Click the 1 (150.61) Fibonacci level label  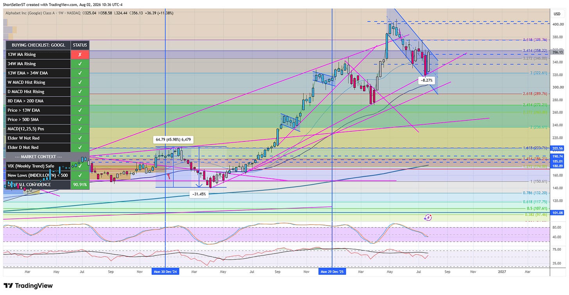pos(538,181)
